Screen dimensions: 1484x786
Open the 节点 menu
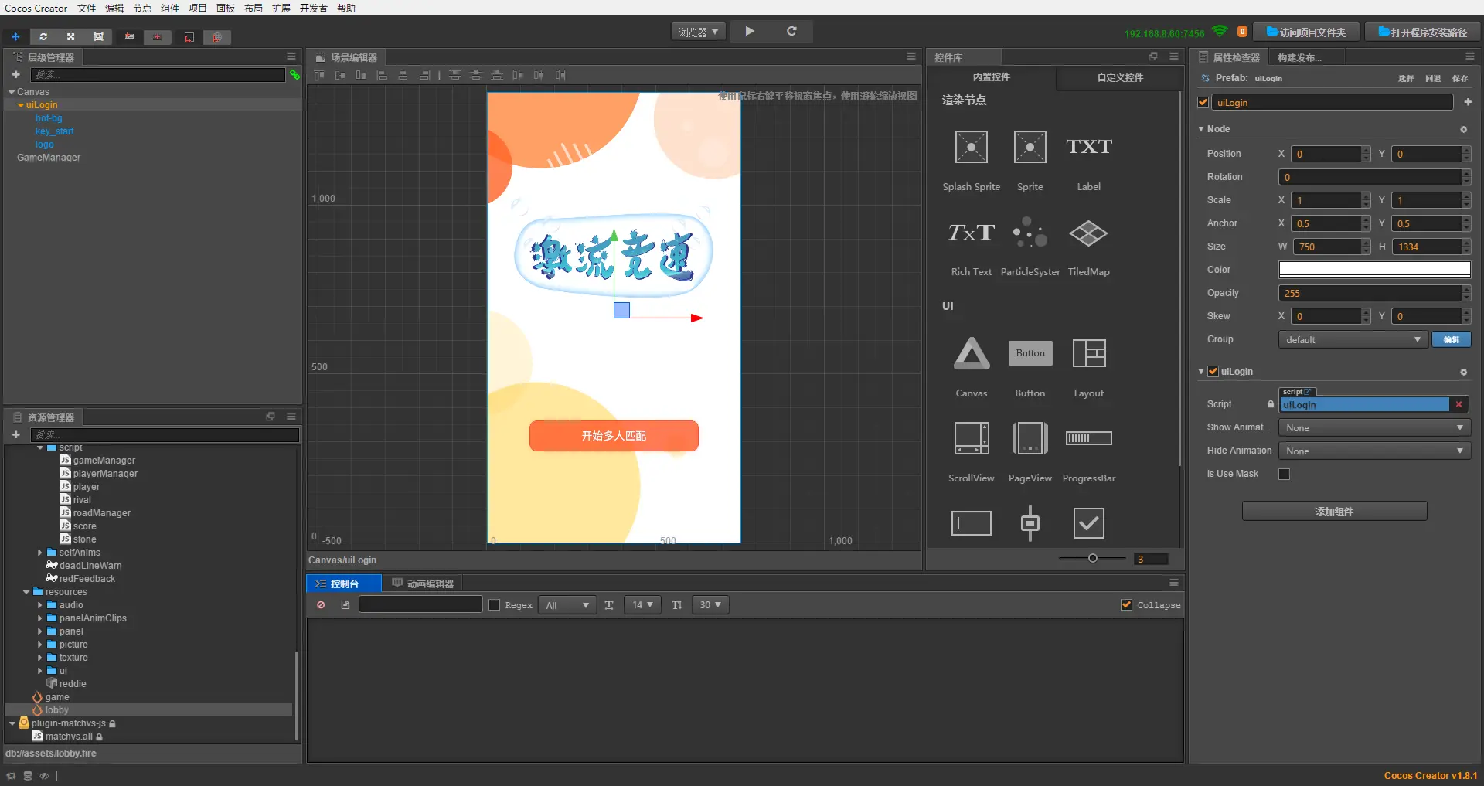tap(142, 8)
